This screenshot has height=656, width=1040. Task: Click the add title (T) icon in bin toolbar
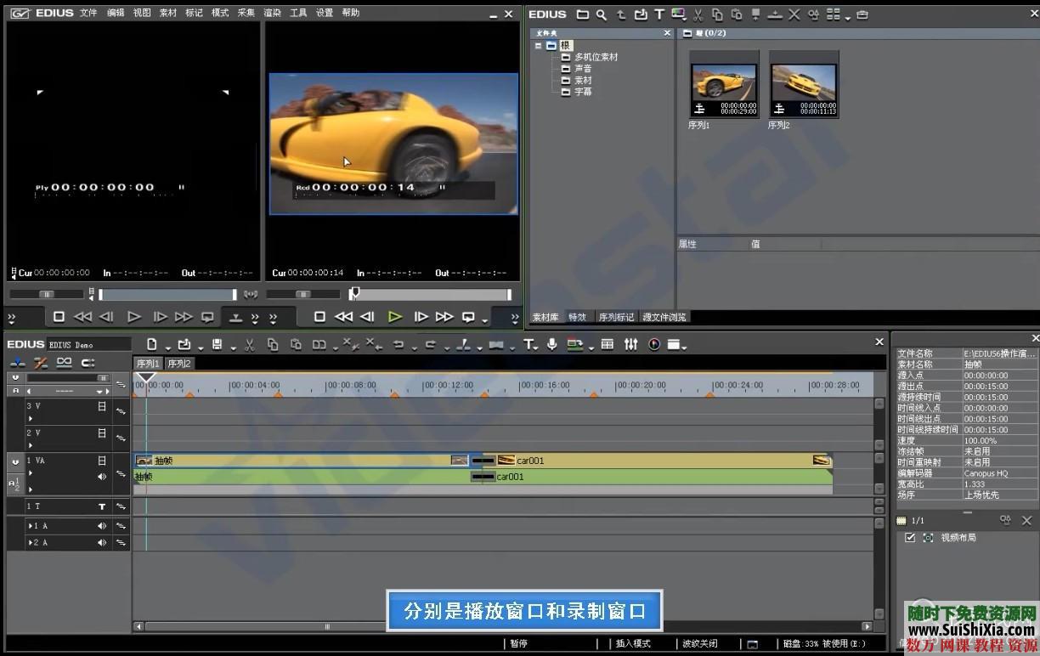point(658,14)
